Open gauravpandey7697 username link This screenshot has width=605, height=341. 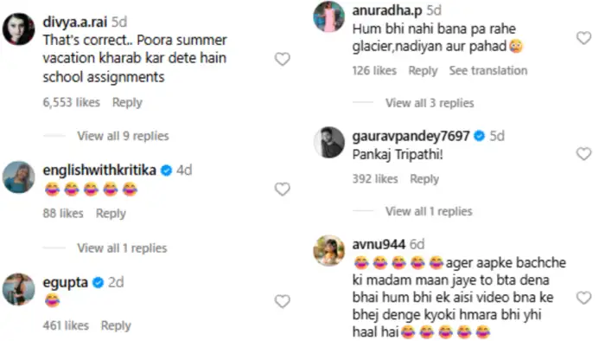(411, 136)
